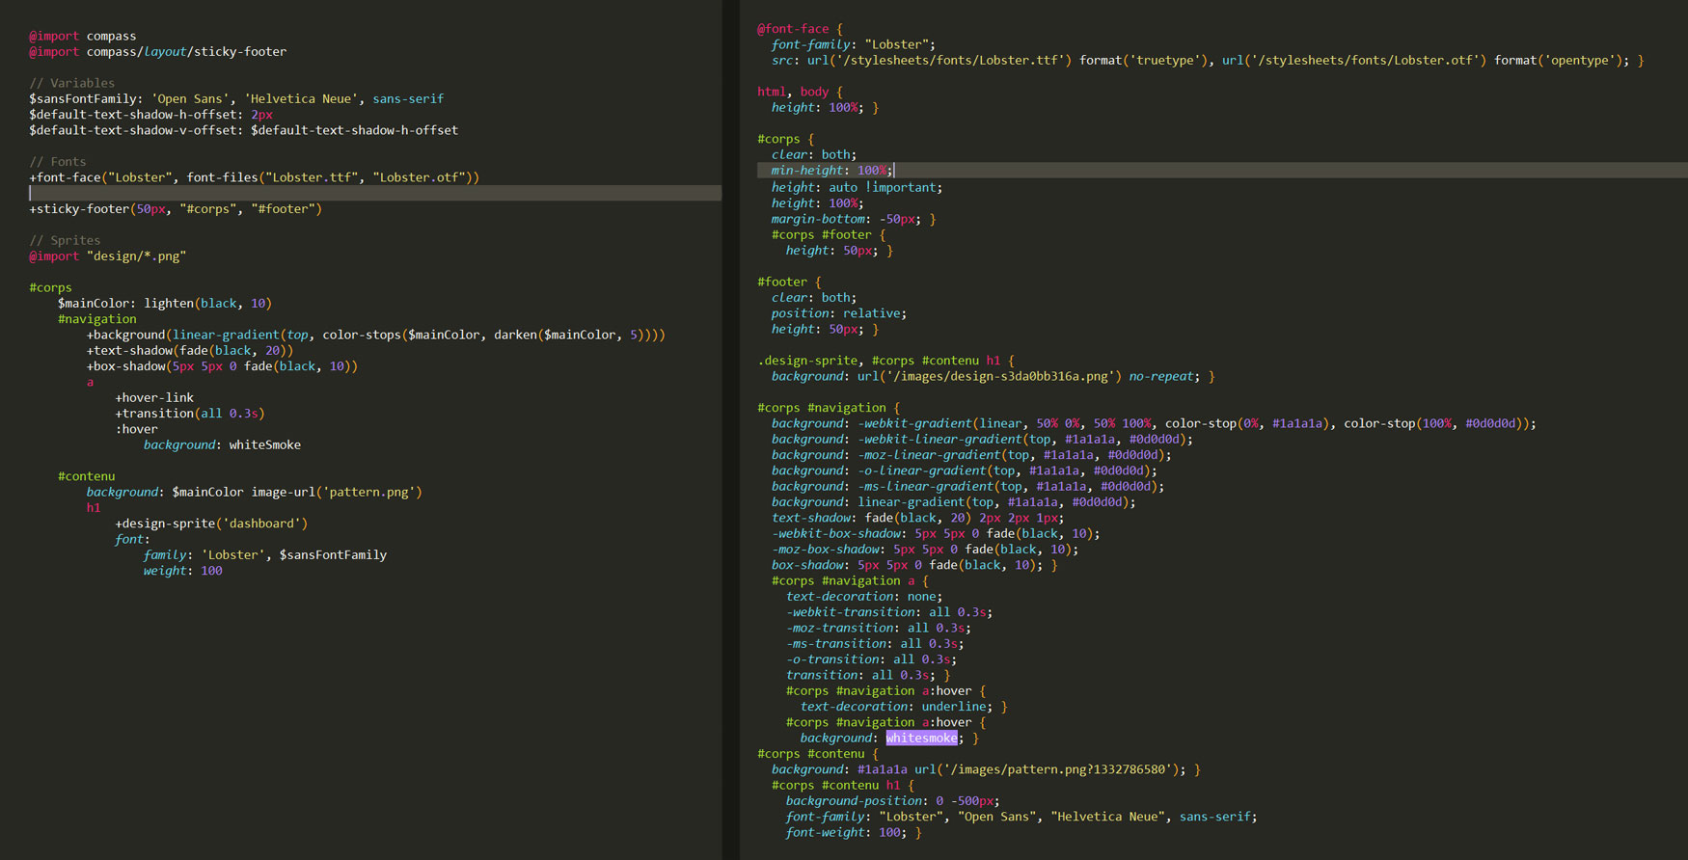Click the '#corps' selector in left pane

pyautogui.click(x=50, y=287)
